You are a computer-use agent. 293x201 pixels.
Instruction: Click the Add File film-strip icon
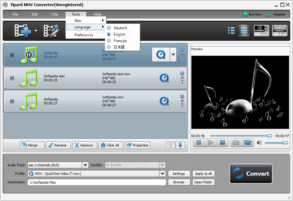(x=23, y=30)
